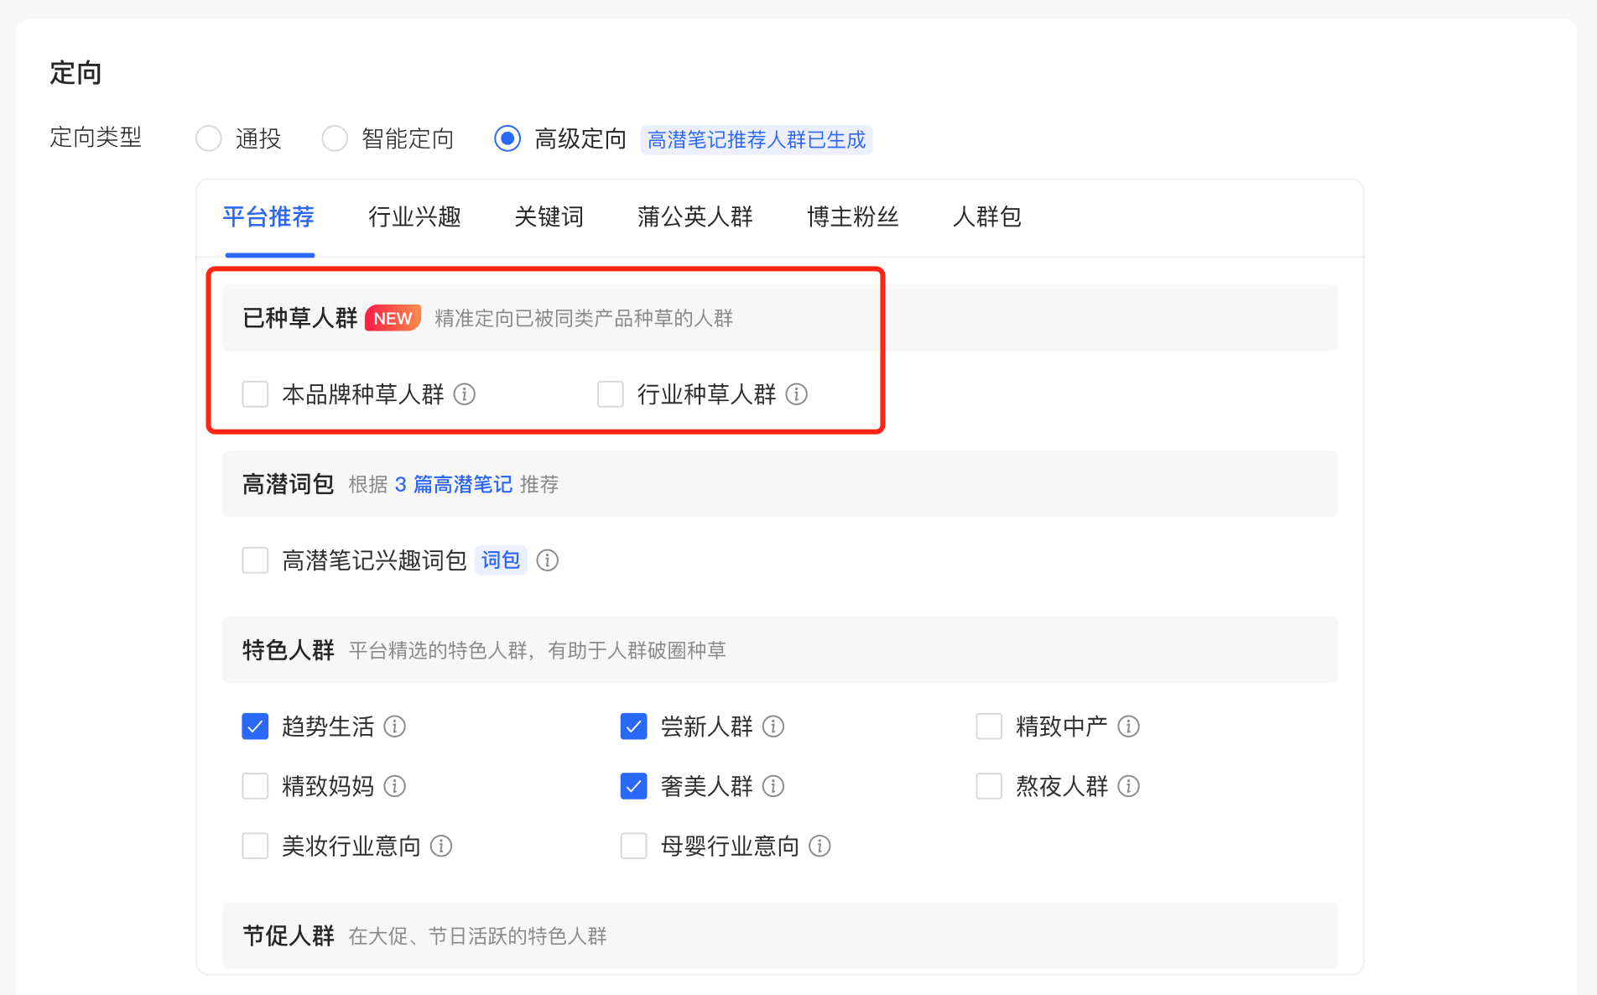
Task: Switch to the 博主粉丝 tab
Action: click(853, 217)
